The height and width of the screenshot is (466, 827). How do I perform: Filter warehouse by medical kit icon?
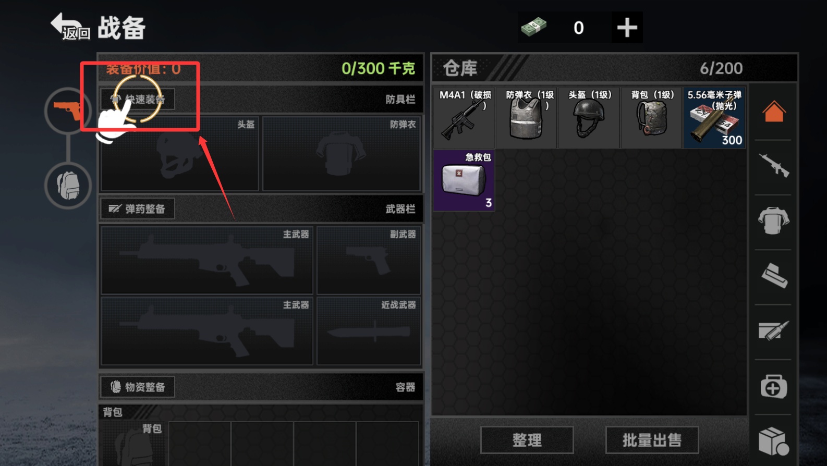coord(774,386)
